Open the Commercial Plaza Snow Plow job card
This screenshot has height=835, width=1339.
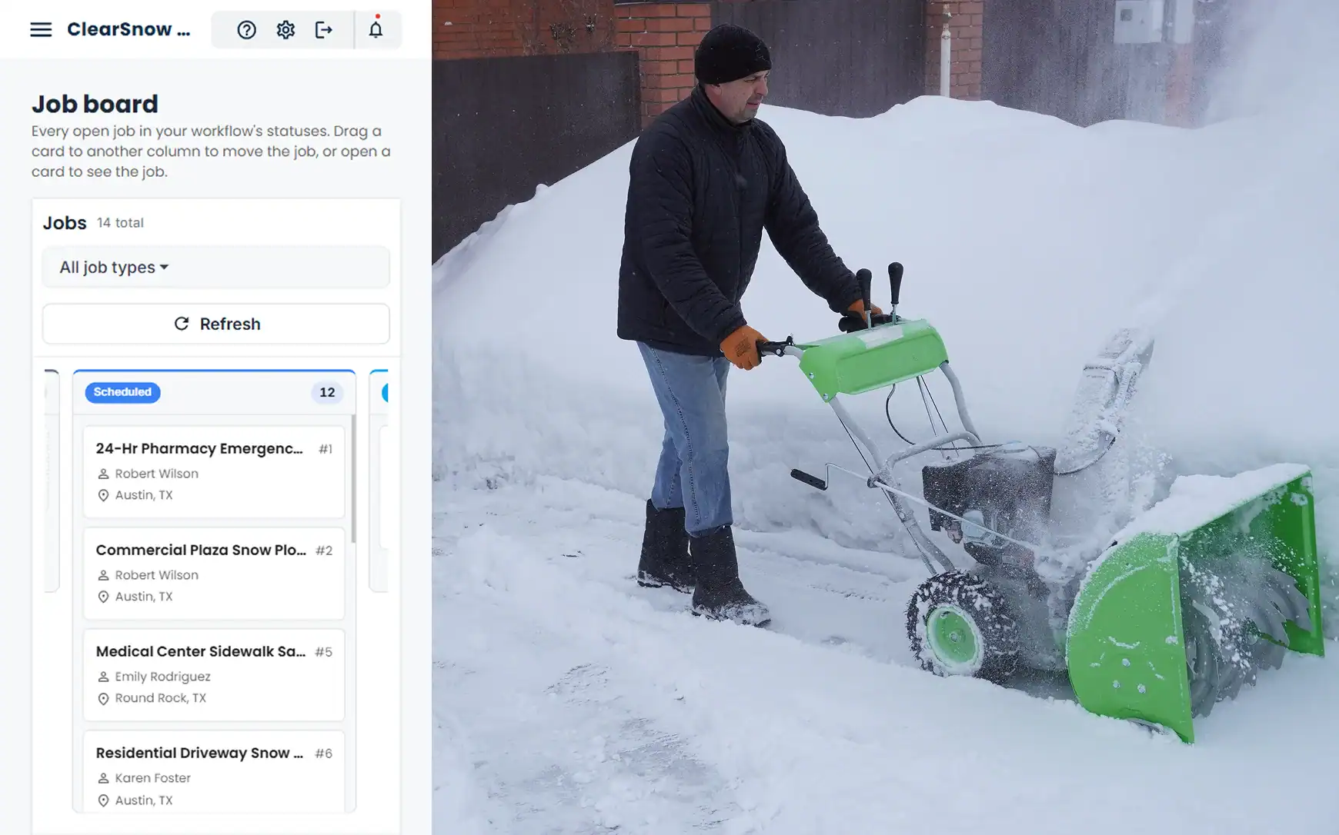[214, 573]
